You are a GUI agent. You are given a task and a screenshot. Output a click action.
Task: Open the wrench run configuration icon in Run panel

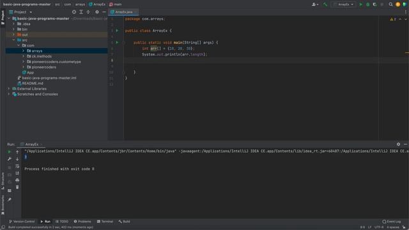click(10, 159)
